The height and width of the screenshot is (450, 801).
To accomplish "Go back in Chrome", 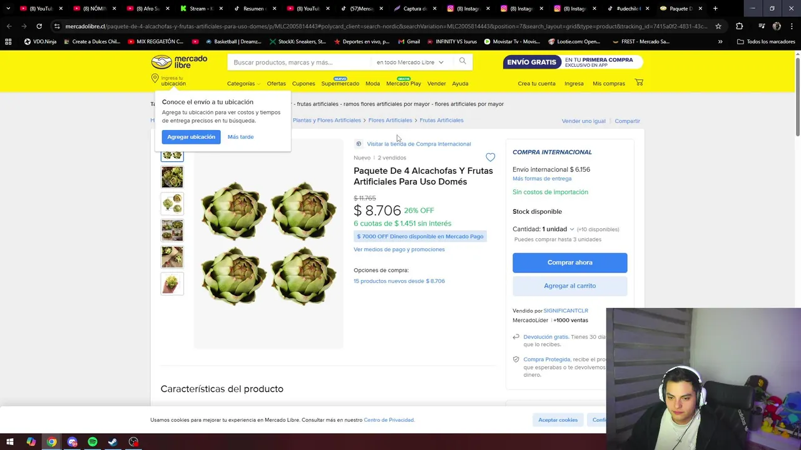I will 9,26.
